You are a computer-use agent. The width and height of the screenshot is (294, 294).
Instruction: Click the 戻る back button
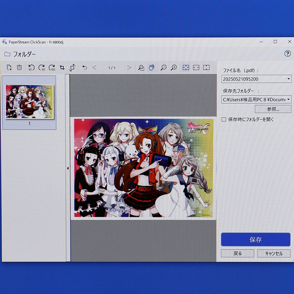[237, 253]
